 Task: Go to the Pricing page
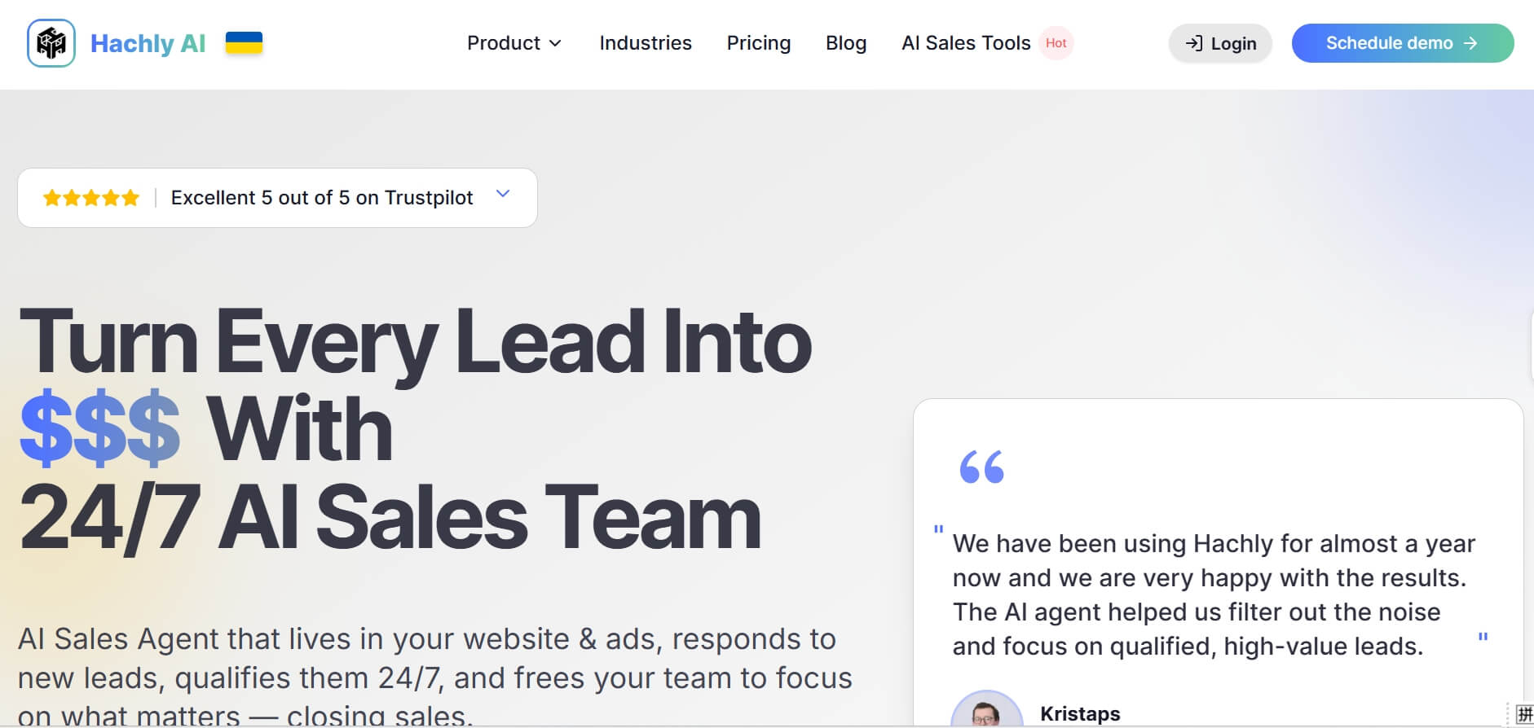coord(759,43)
